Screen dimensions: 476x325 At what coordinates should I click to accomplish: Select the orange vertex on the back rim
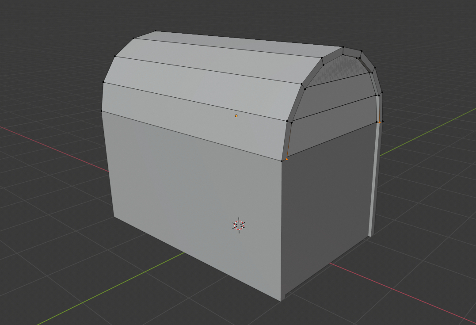pos(380,122)
